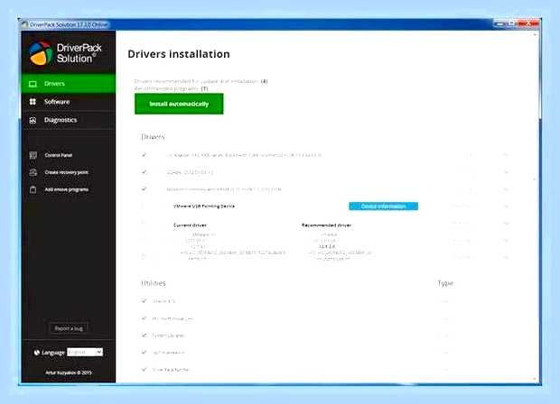Open the Language dropdown
The width and height of the screenshot is (560, 404).
pyautogui.click(x=85, y=353)
